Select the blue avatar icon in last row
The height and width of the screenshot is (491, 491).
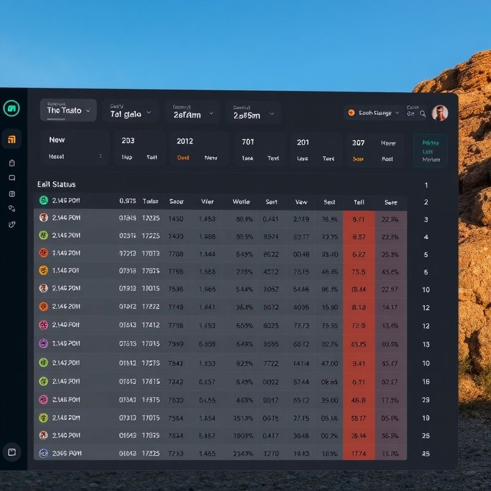[43, 453]
